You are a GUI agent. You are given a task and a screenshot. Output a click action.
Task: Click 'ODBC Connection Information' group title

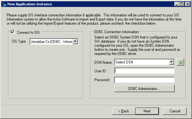(116, 32)
